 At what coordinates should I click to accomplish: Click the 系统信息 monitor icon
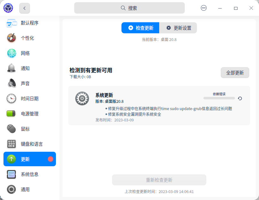click(11, 174)
